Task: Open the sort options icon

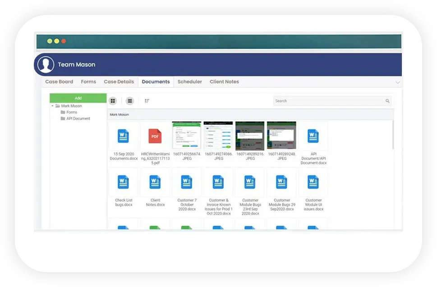Action: [147, 101]
